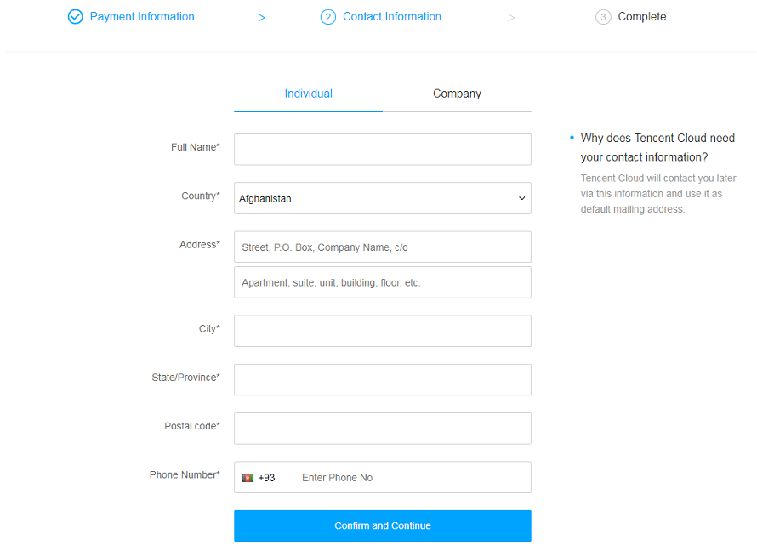Screen dimensions: 757x551
Task: Click the Full Name input field
Action: [382, 149]
